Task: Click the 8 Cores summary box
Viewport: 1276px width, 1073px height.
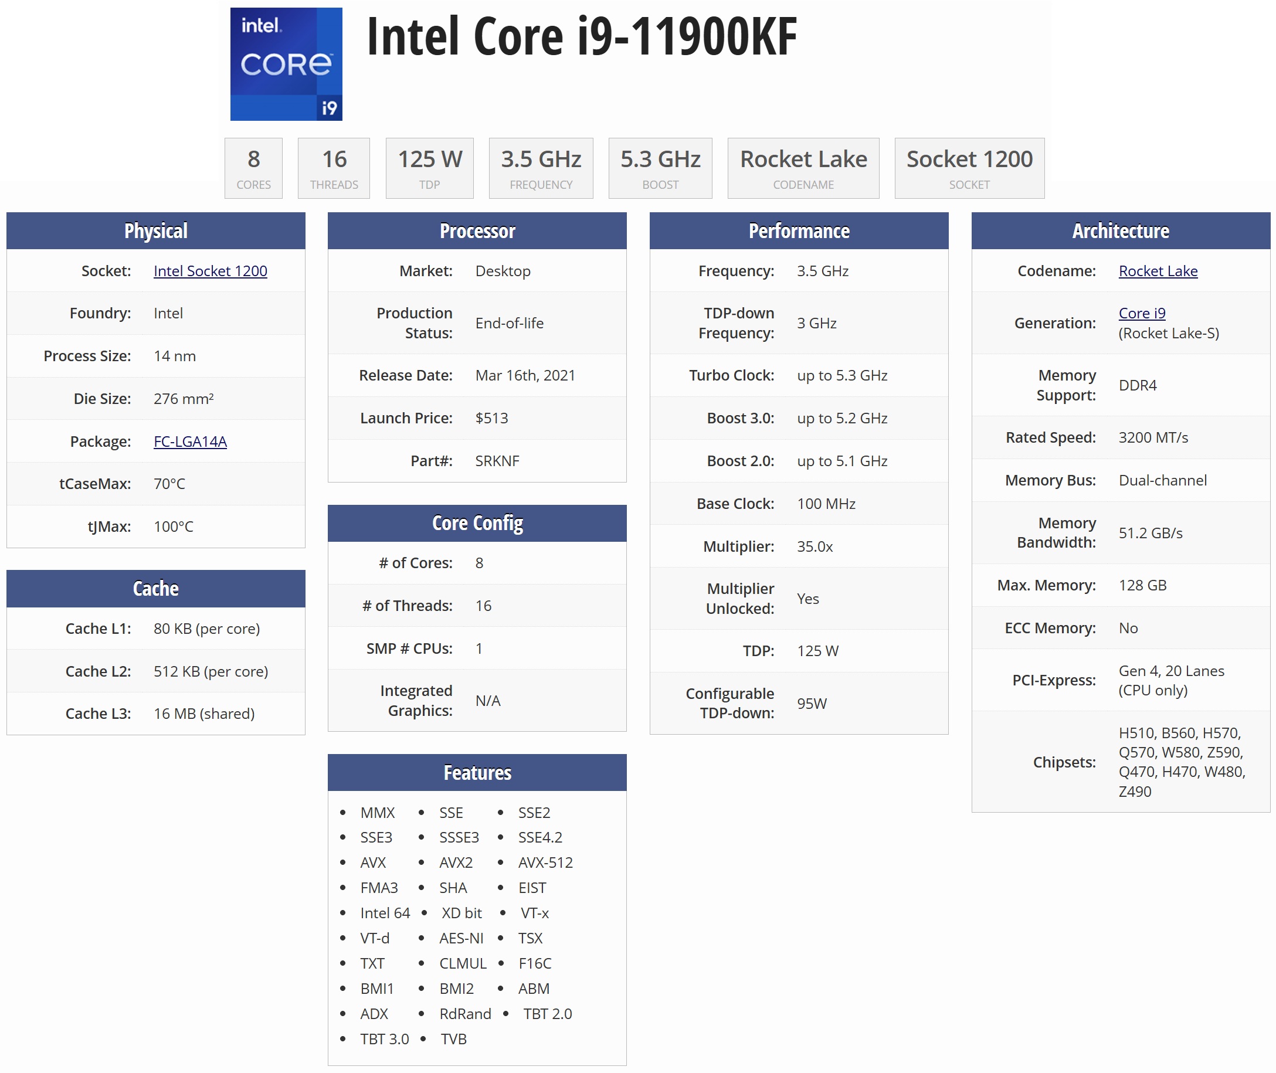Action: pyautogui.click(x=253, y=168)
